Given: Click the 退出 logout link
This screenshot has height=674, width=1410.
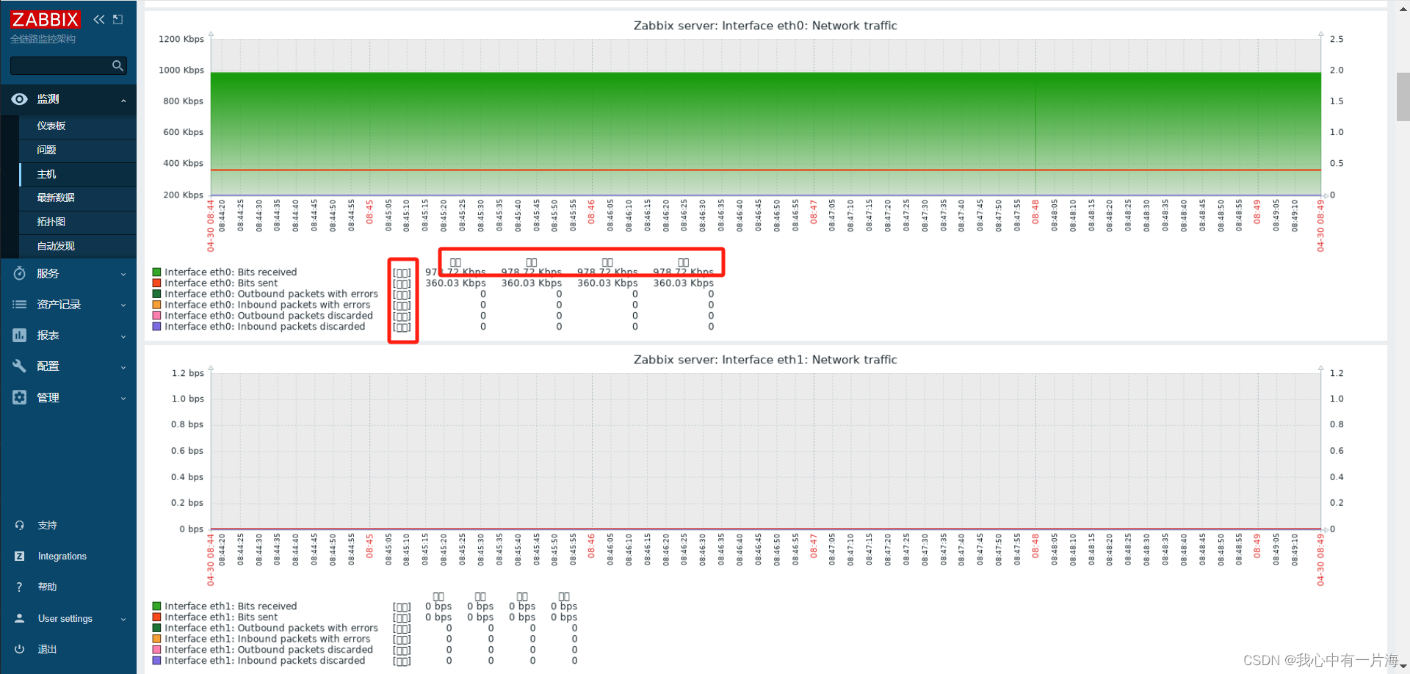Looking at the screenshot, I should pos(48,649).
